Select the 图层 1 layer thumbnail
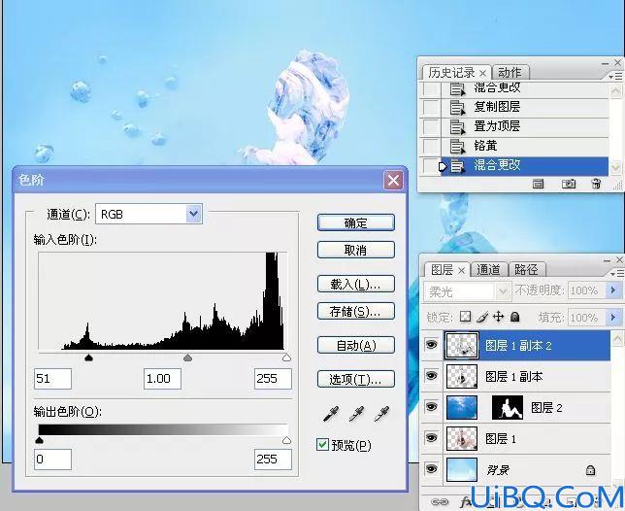Viewport: 625px width, 511px height. [462, 438]
